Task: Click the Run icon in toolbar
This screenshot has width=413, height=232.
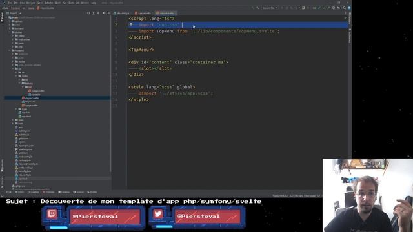Action: point(282,8)
